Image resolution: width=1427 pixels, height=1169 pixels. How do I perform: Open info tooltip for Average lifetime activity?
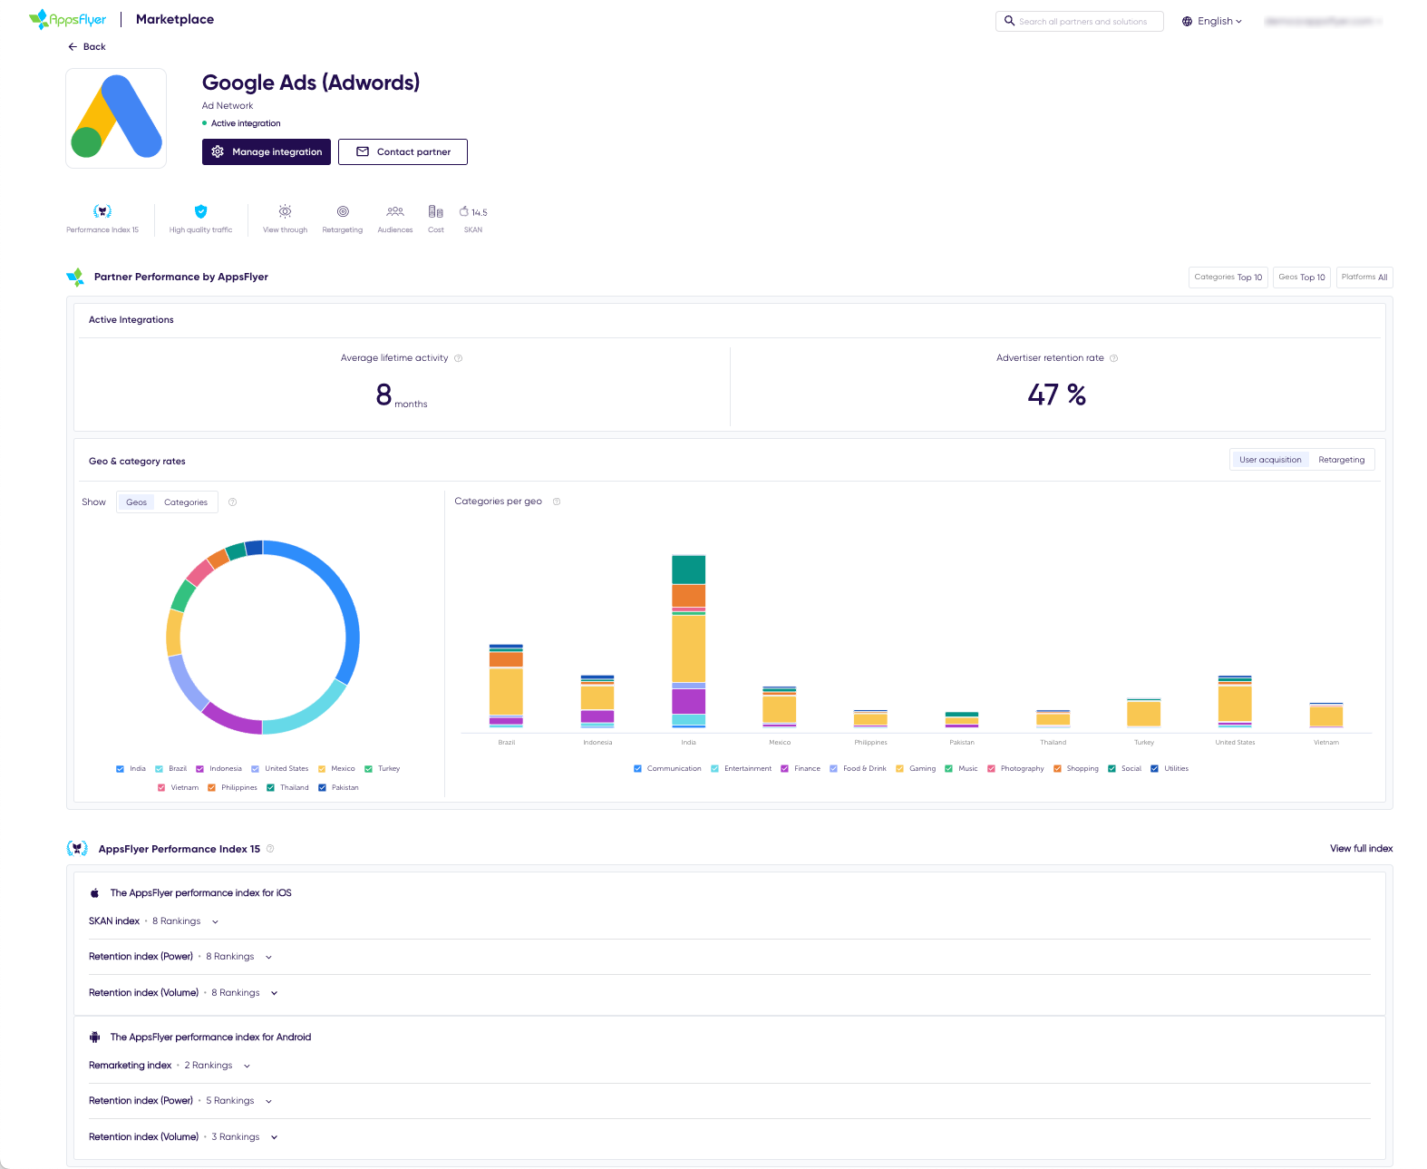tap(459, 358)
